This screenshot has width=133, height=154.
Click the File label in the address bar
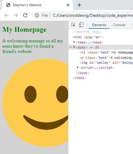pyautogui.click(x=45, y=15)
